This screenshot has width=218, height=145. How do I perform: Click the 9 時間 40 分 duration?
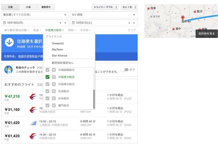[x=88, y=121]
